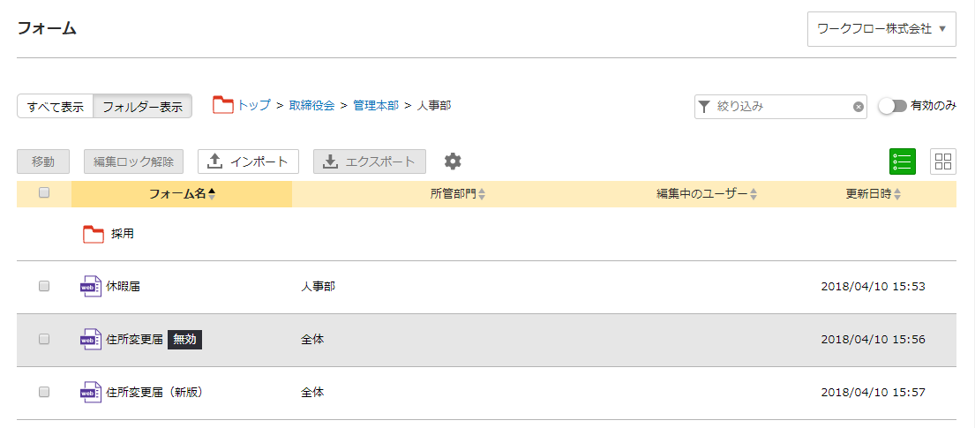This screenshot has height=428, width=975.
Task: Sort the list by 所管部門 column
Action: click(452, 194)
